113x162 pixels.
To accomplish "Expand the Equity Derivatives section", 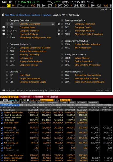I will (x=75, y=55).
